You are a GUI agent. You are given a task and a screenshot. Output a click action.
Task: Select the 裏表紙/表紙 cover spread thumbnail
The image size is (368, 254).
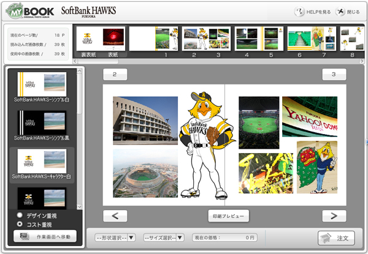point(101,39)
